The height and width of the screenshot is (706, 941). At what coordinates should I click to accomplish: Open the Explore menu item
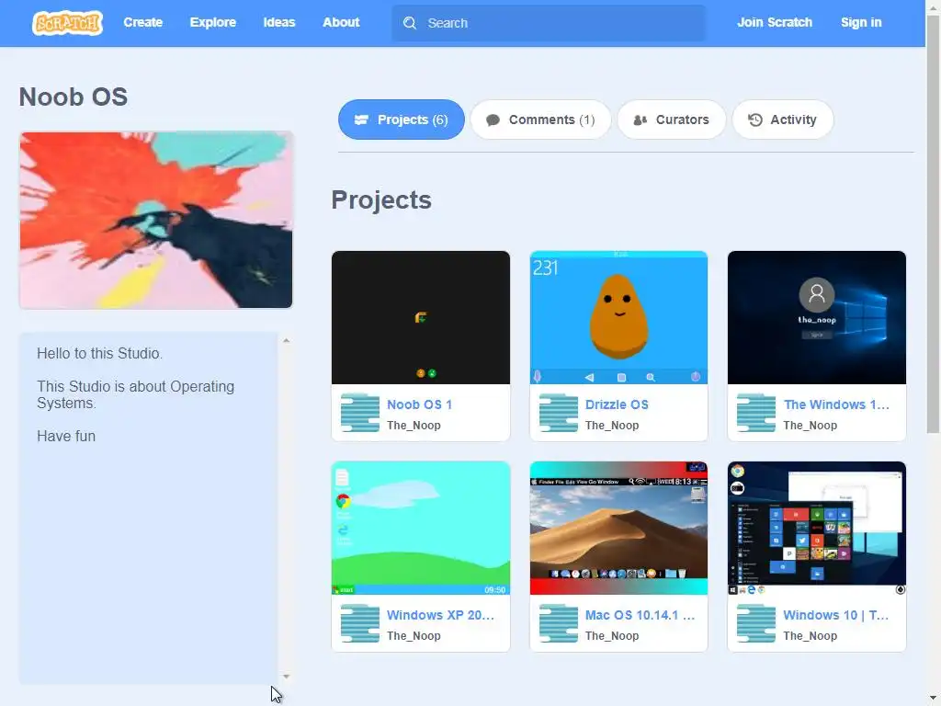tap(213, 22)
